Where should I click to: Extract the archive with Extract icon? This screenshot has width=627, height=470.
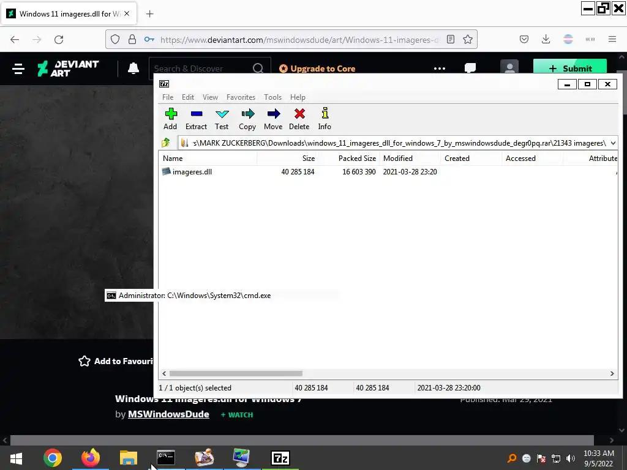point(196,119)
